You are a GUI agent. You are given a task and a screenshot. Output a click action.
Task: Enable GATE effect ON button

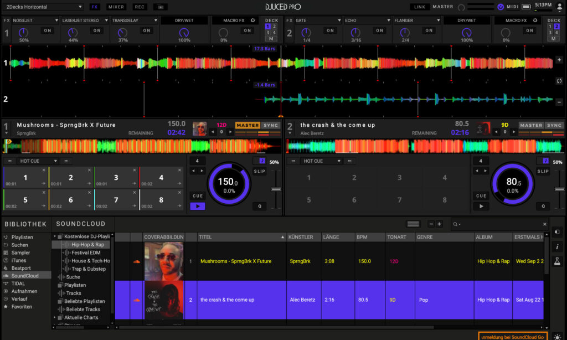pos(330,31)
